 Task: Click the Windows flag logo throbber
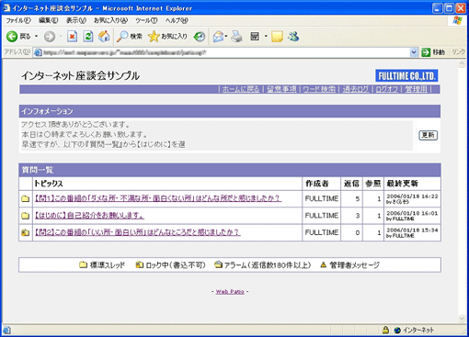pyautogui.click(x=457, y=20)
